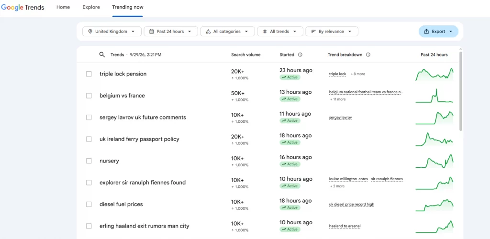The height and width of the screenshot is (239, 490).
Task: Click the calendar icon in Past 24 hours filter
Action: (x=152, y=32)
